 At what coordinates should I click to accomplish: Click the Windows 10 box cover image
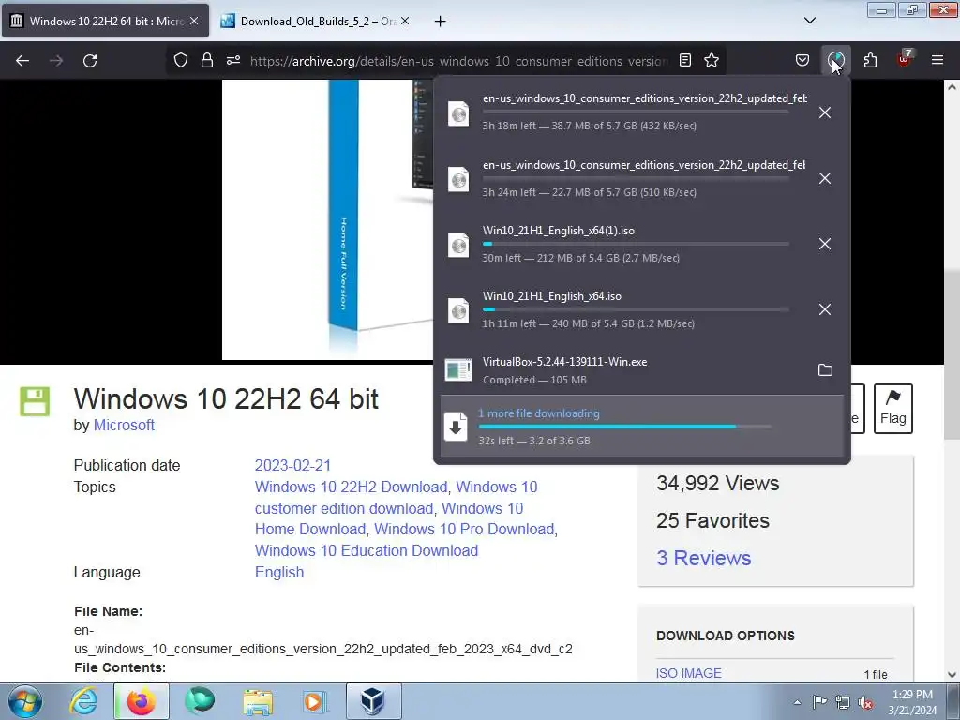click(x=327, y=219)
